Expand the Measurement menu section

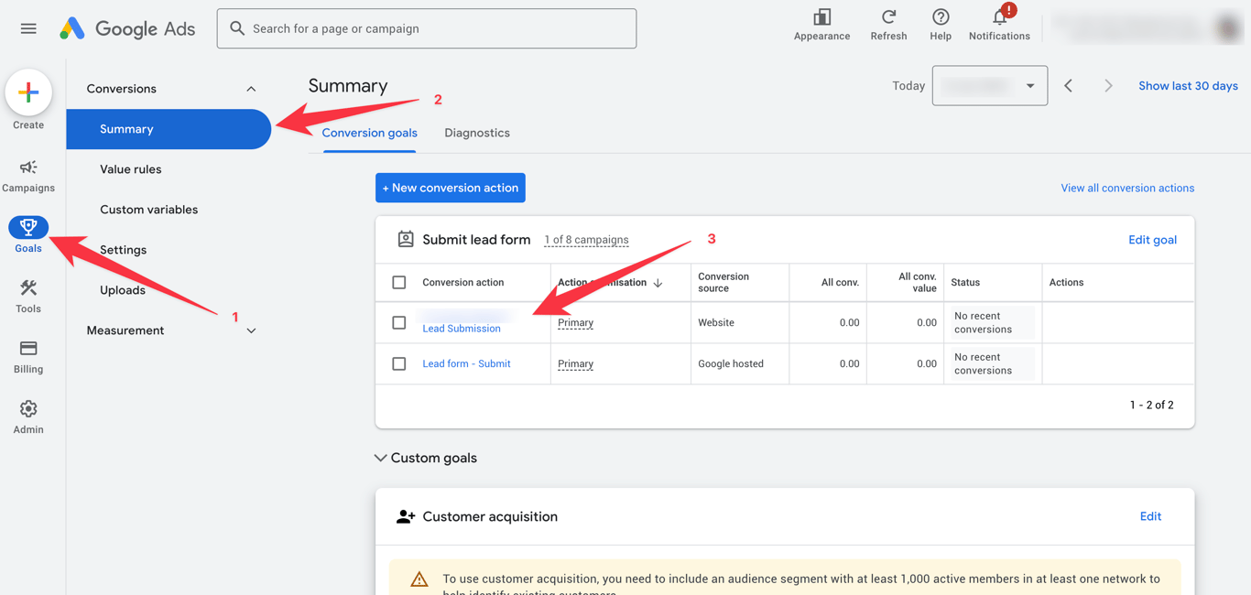click(x=251, y=330)
